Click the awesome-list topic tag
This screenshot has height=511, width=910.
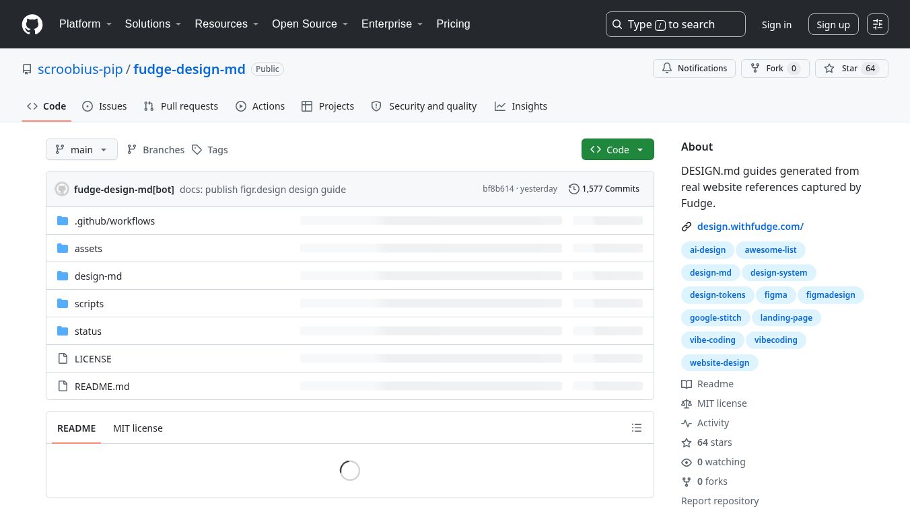click(x=771, y=250)
